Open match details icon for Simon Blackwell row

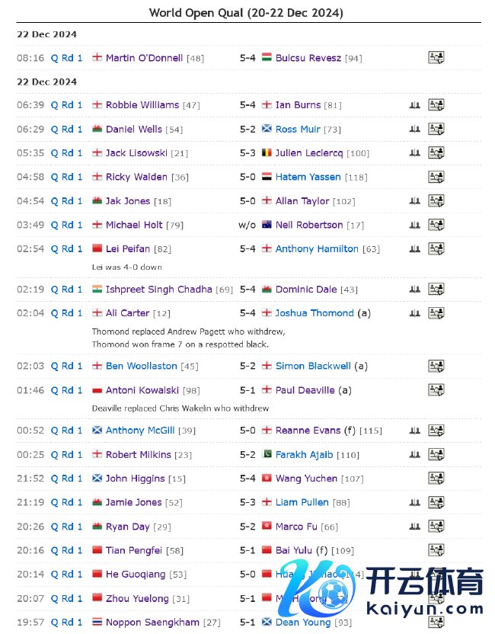pos(436,367)
